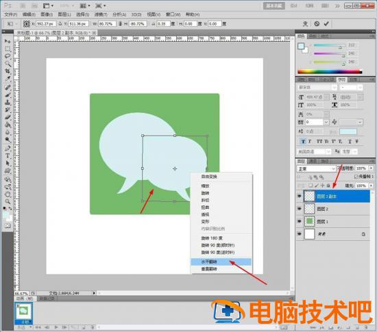Viewport: 377px width, 332px height.
Task: Select the Type (T) tool in toolbox
Action: pos(8,155)
